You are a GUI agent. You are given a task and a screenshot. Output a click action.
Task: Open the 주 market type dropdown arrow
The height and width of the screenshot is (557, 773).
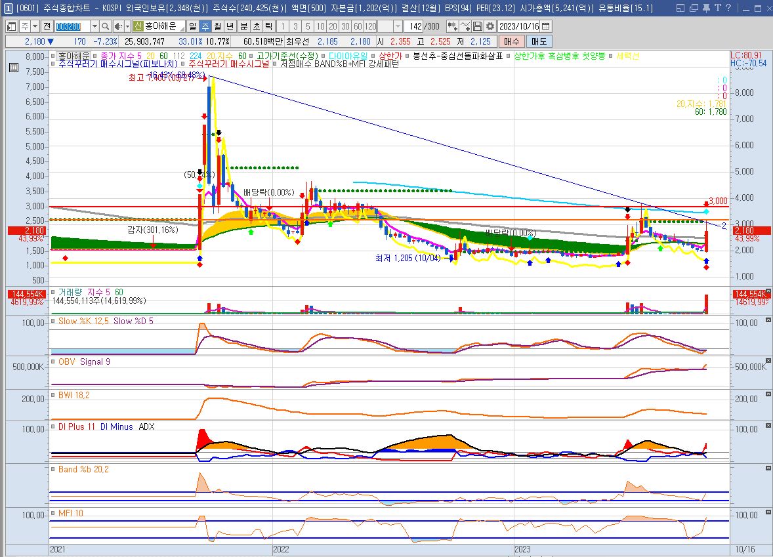(x=35, y=26)
